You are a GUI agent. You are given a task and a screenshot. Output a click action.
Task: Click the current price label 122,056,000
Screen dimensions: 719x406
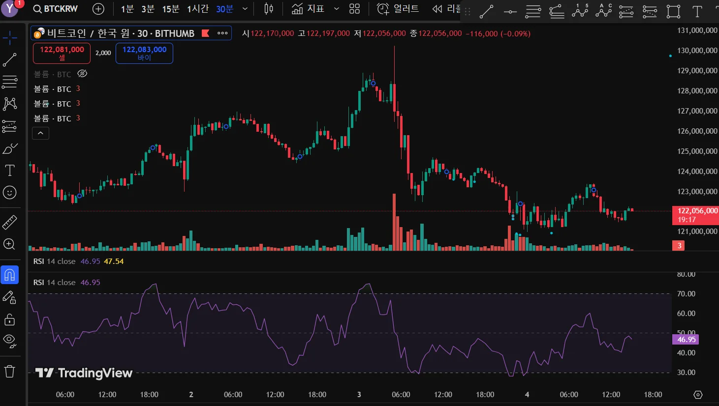695,215
